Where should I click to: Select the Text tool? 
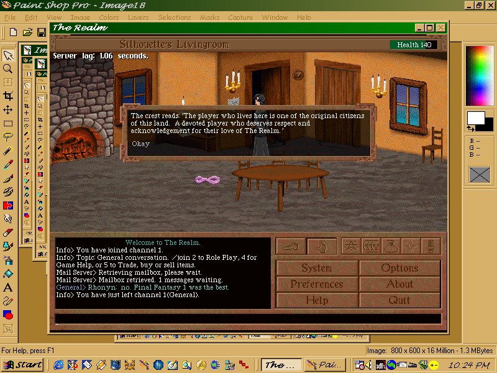pos(8,288)
